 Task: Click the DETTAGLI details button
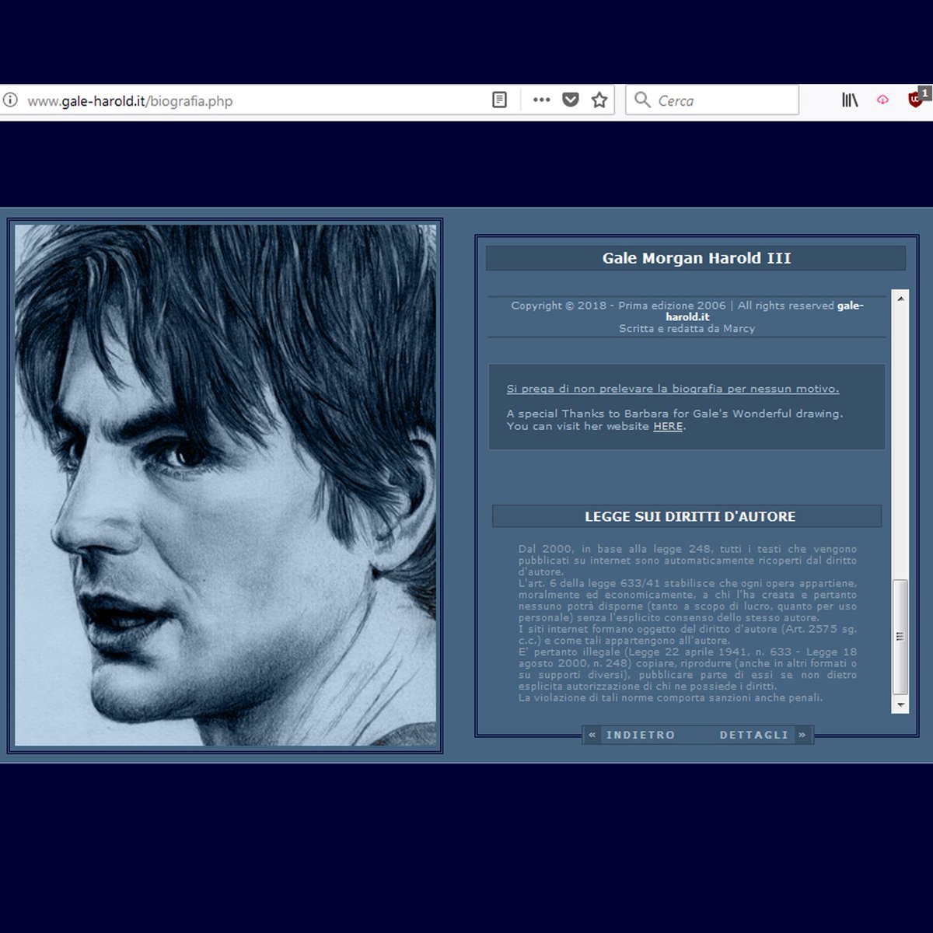tap(754, 735)
